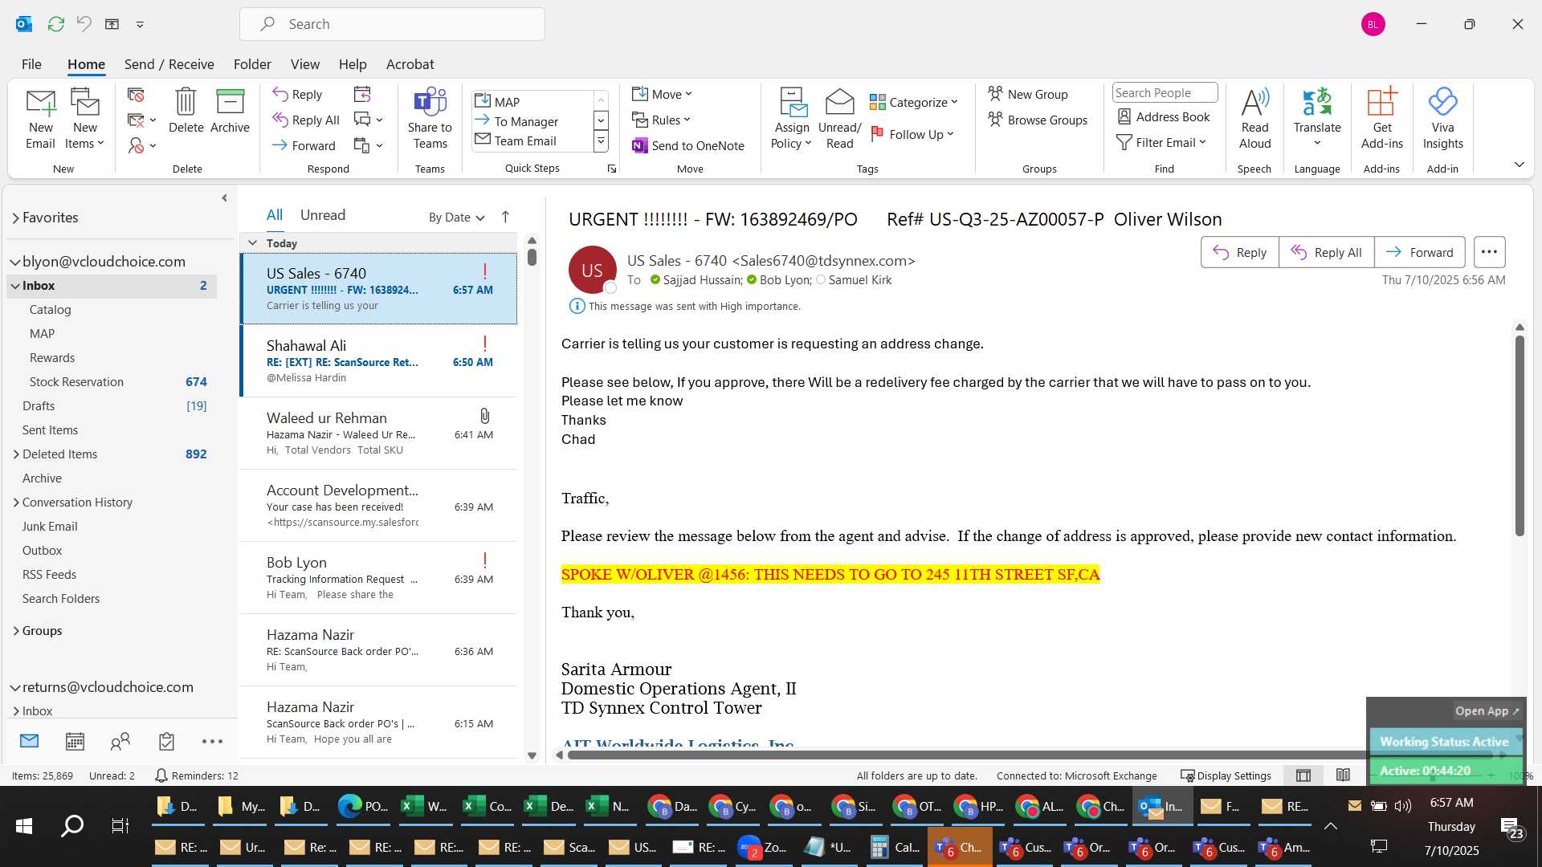Click the Ignore conversation icon
The height and width of the screenshot is (867, 1542).
[x=136, y=95]
